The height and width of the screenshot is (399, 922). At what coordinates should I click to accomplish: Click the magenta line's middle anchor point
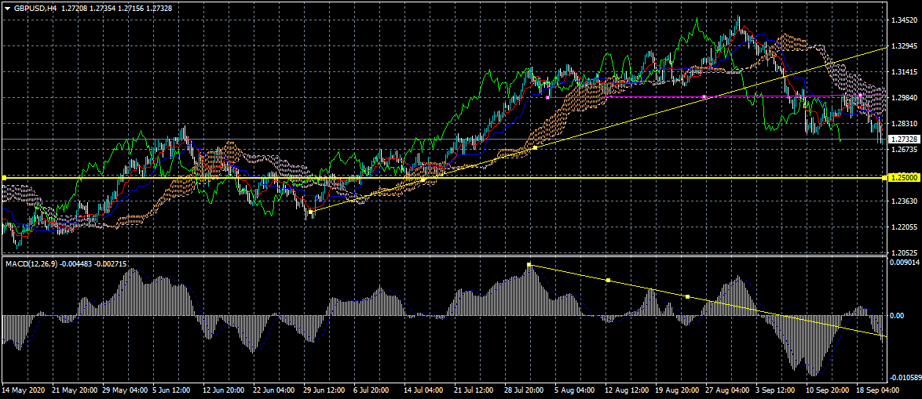[x=704, y=96]
